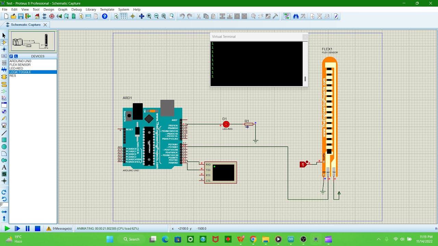Click the Zoom to Area icon

171,16
